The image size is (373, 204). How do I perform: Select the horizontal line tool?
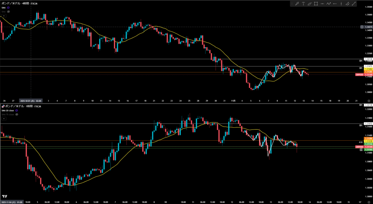tap(322, 4)
